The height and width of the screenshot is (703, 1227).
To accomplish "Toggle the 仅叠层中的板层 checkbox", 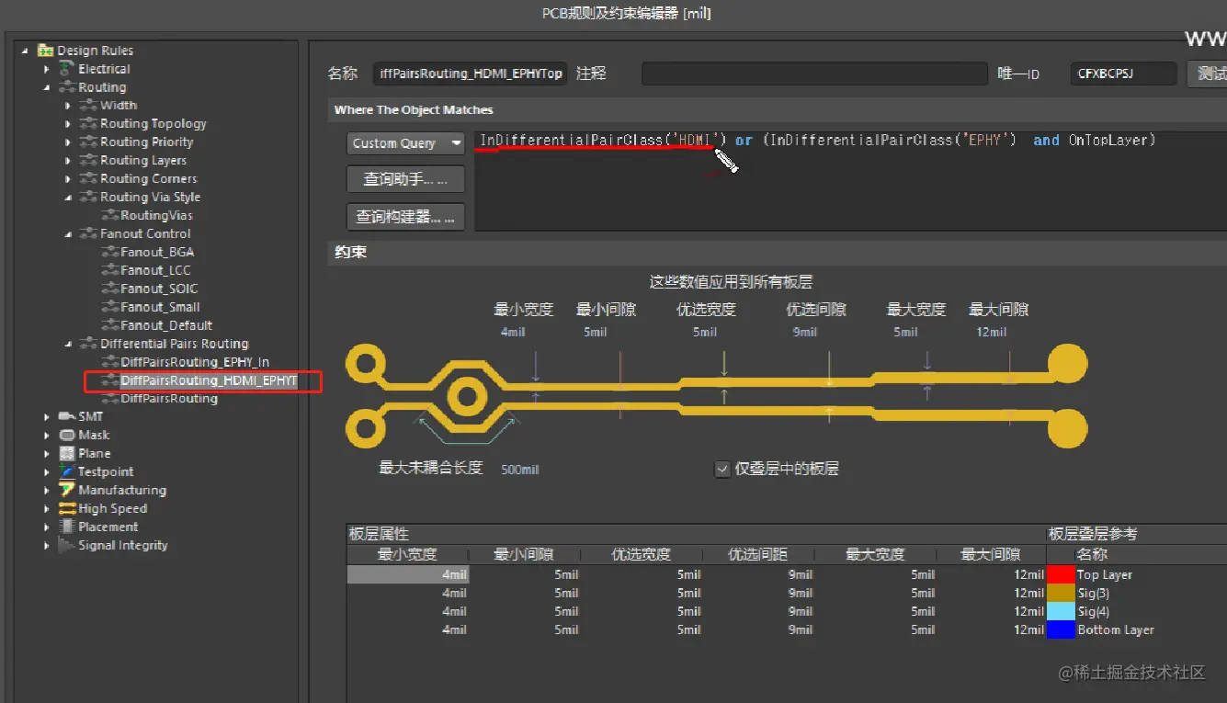I will tap(722, 469).
